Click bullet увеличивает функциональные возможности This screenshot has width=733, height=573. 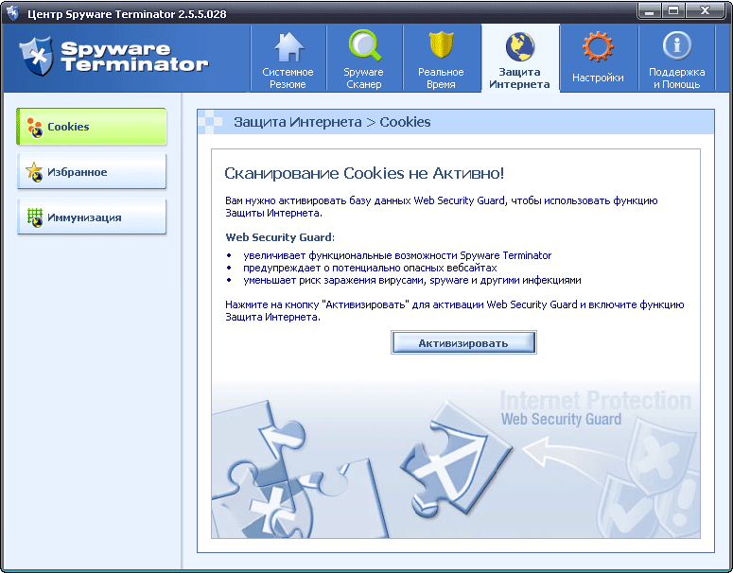click(397, 255)
